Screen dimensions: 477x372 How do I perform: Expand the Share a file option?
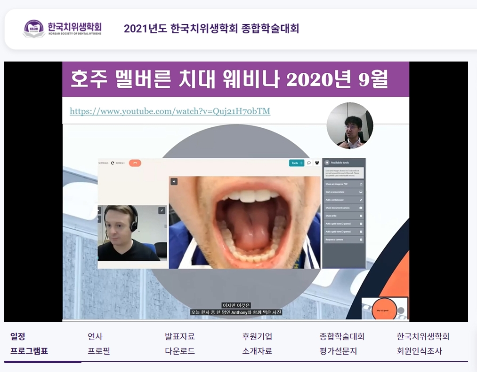344,216
